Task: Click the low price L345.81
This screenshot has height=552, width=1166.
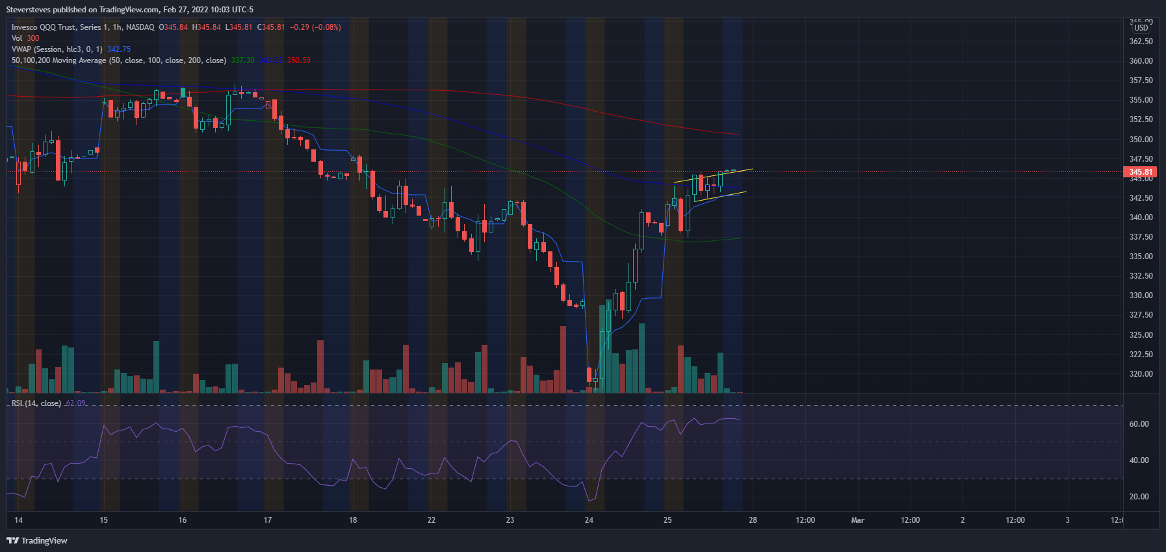Action: 239,27
